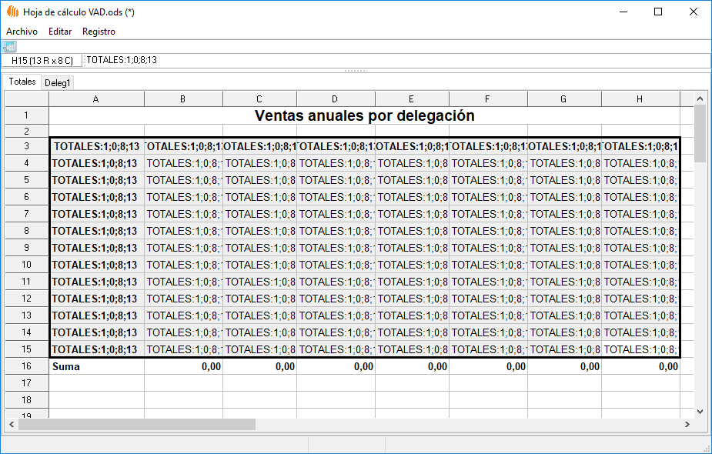Viewport: 712px width, 454px height.
Task: Select the Totales sheet tab
Action: click(x=22, y=82)
